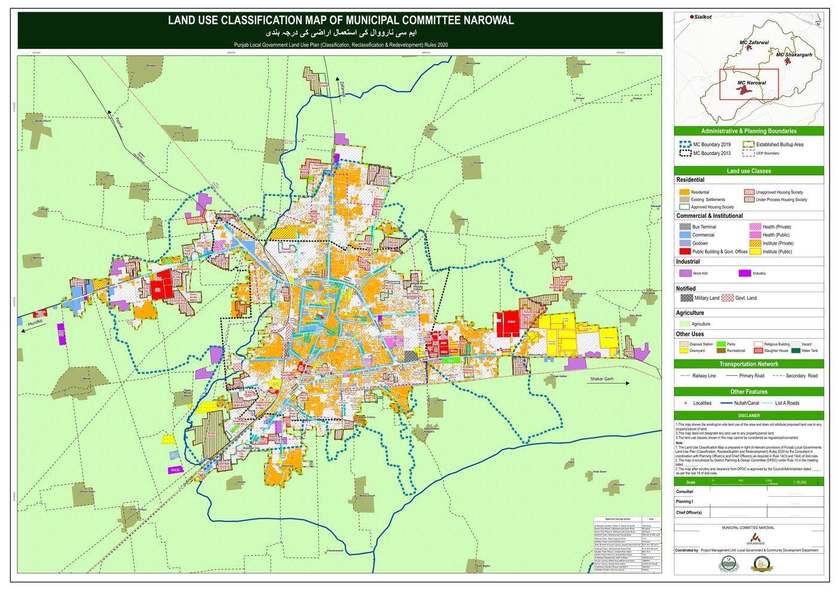This screenshot has height=592, width=838.
Task: Click the Under Process Housing Society symbol
Action: click(749, 199)
